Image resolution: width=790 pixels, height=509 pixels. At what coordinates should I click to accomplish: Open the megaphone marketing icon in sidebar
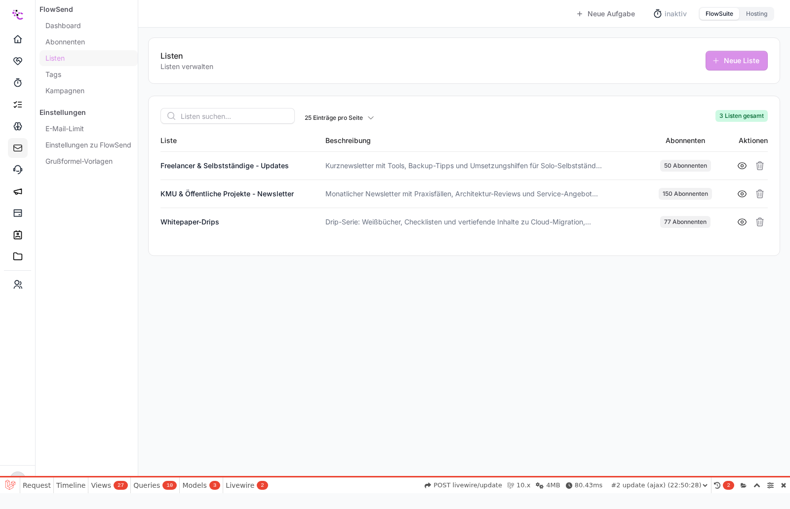tap(18, 191)
